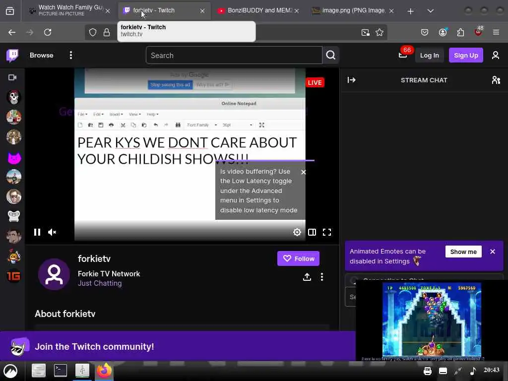Open more options for forkietv channel
The height and width of the screenshot is (381, 508).
point(321,277)
